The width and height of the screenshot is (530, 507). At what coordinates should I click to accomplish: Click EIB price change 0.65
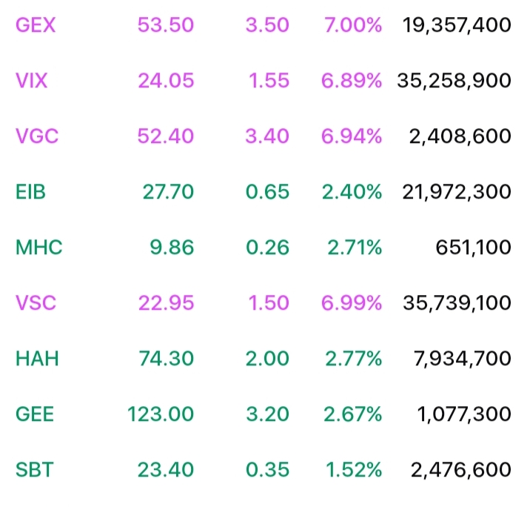click(x=267, y=192)
